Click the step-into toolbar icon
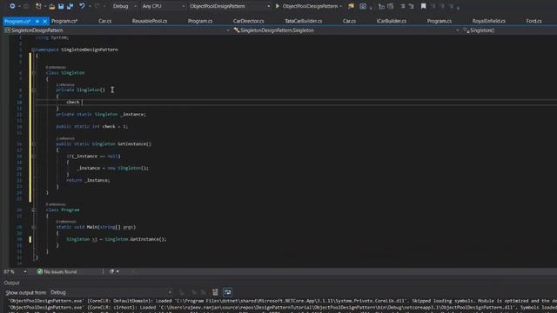Viewport: 557px width, 313px height. 381,6
